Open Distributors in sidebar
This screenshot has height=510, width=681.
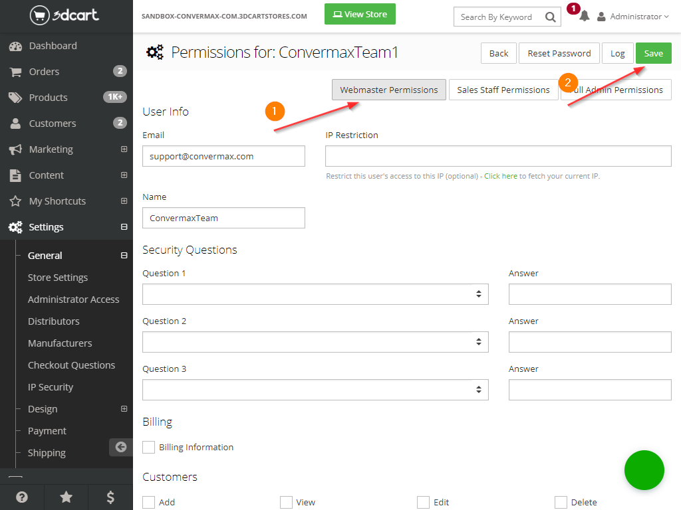53,321
